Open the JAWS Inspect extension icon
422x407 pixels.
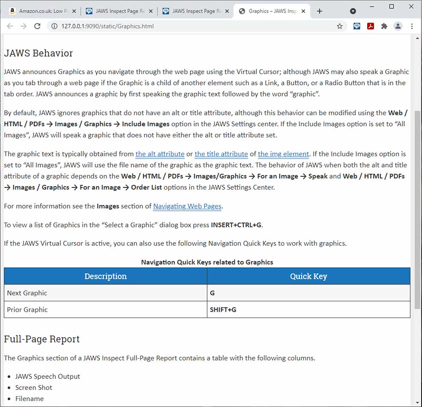click(x=356, y=26)
